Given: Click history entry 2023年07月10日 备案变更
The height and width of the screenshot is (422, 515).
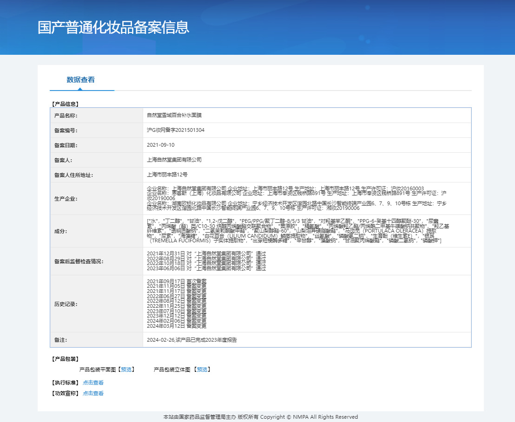Looking at the screenshot, I should [x=177, y=311].
